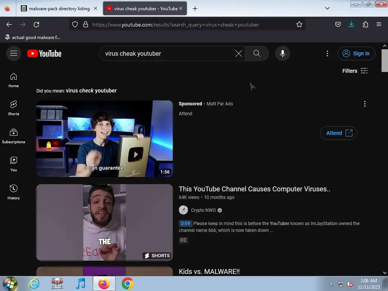Open the taskbar clock showing 2:06 AM
This screenshot has height=291, width=388.
pos(369,284)
